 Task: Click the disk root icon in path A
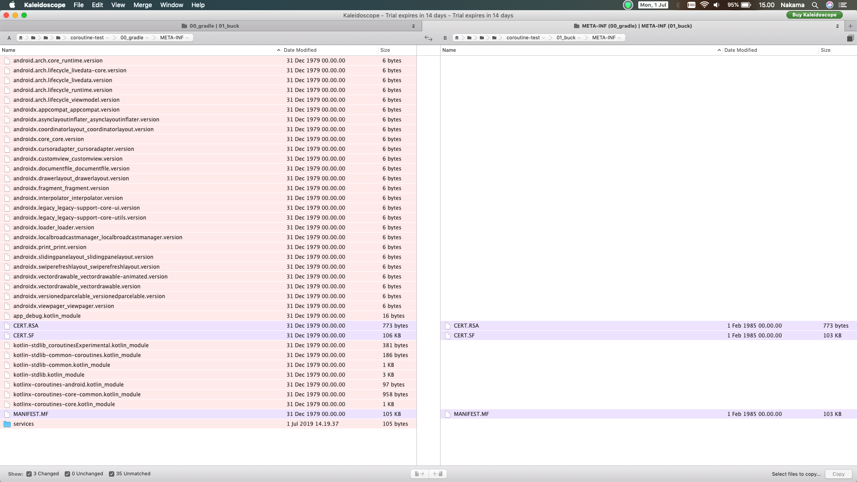point(21,38)
